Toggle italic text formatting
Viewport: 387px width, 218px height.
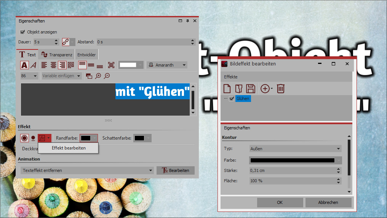(34, 65)
